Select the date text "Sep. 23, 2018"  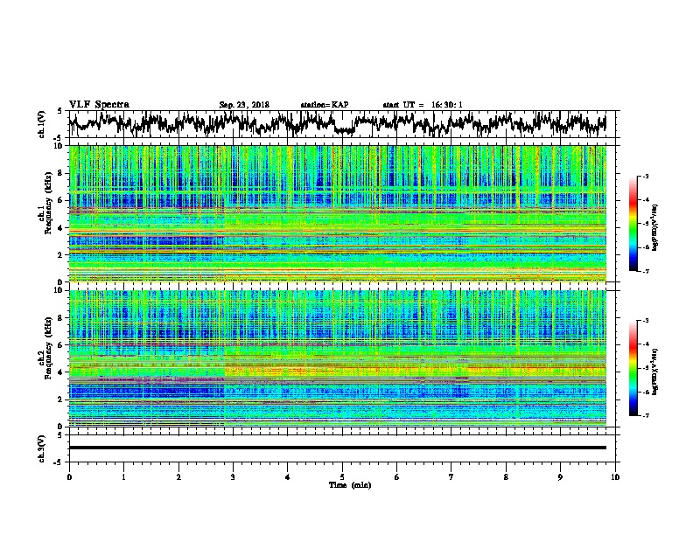[244, 105]
